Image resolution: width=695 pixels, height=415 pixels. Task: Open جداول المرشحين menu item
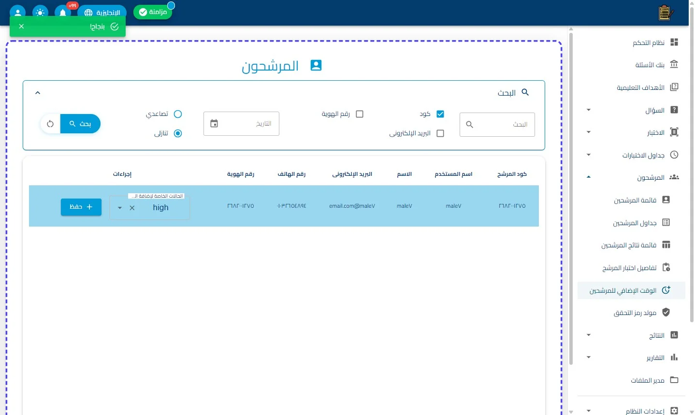[631, 223]
